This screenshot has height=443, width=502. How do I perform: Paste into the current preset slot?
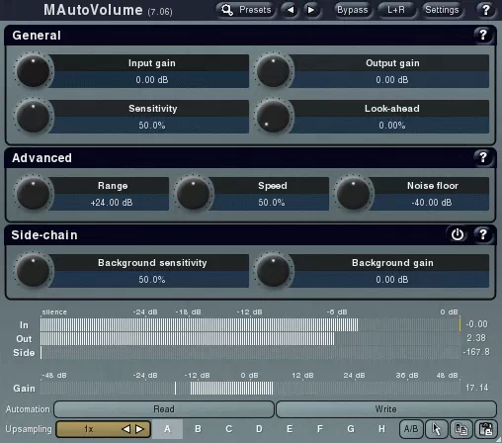click(486, 429)
